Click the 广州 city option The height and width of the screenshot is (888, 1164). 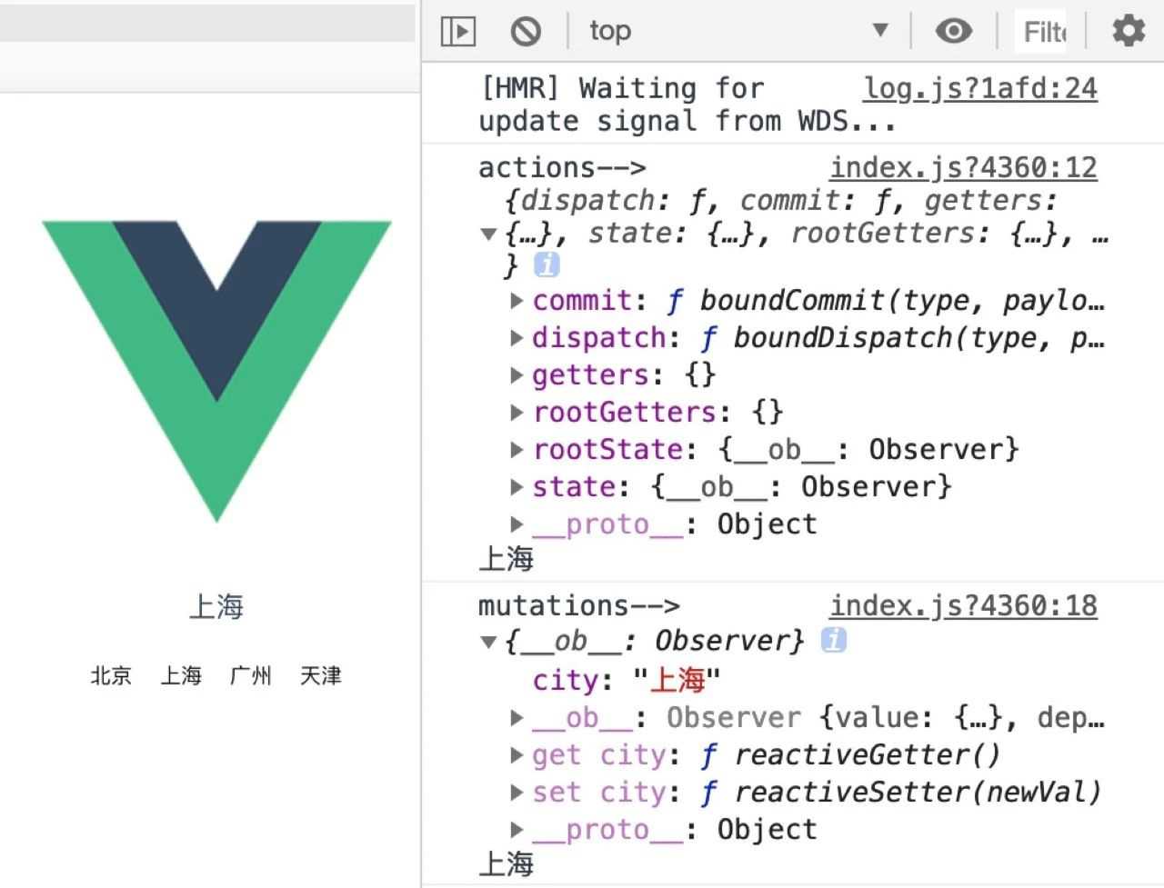251,675
